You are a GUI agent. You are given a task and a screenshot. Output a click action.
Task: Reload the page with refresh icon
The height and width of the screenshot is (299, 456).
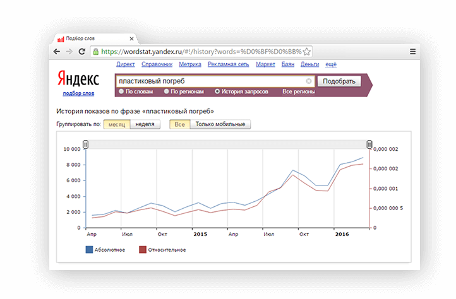pos(82,52)
